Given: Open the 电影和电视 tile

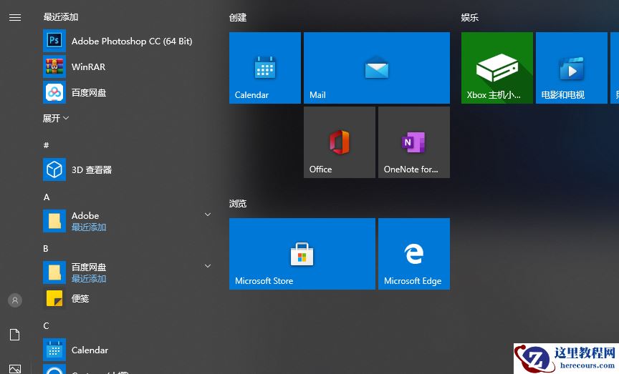Looking at the screenshot, I should 571,68.
